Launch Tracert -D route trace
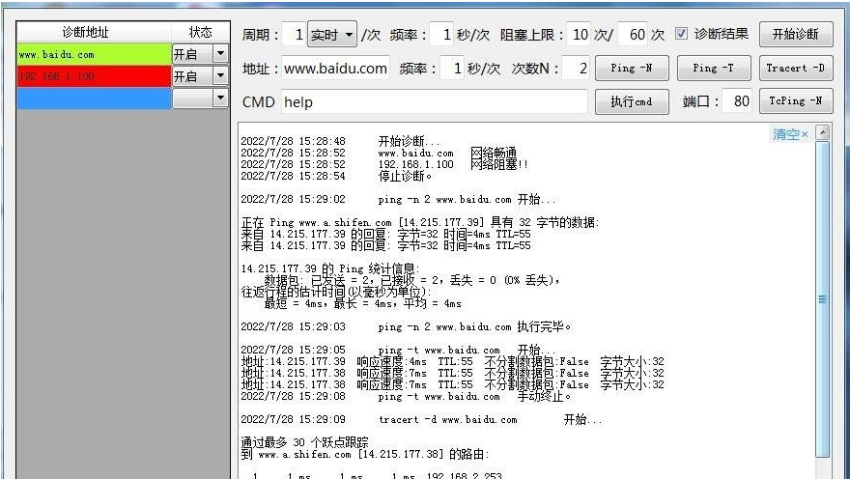The width and height of the screenshot is (850, 479). tap(796, 69)
